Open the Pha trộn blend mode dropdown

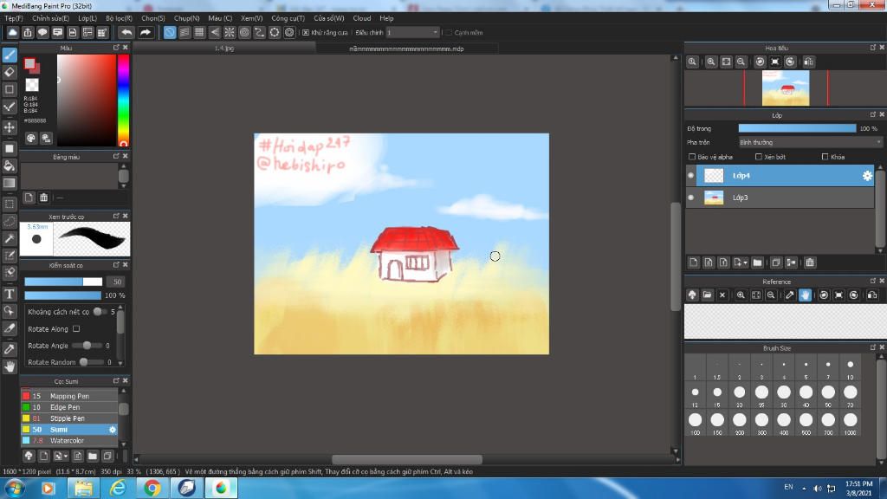click(x=810, y=143)
